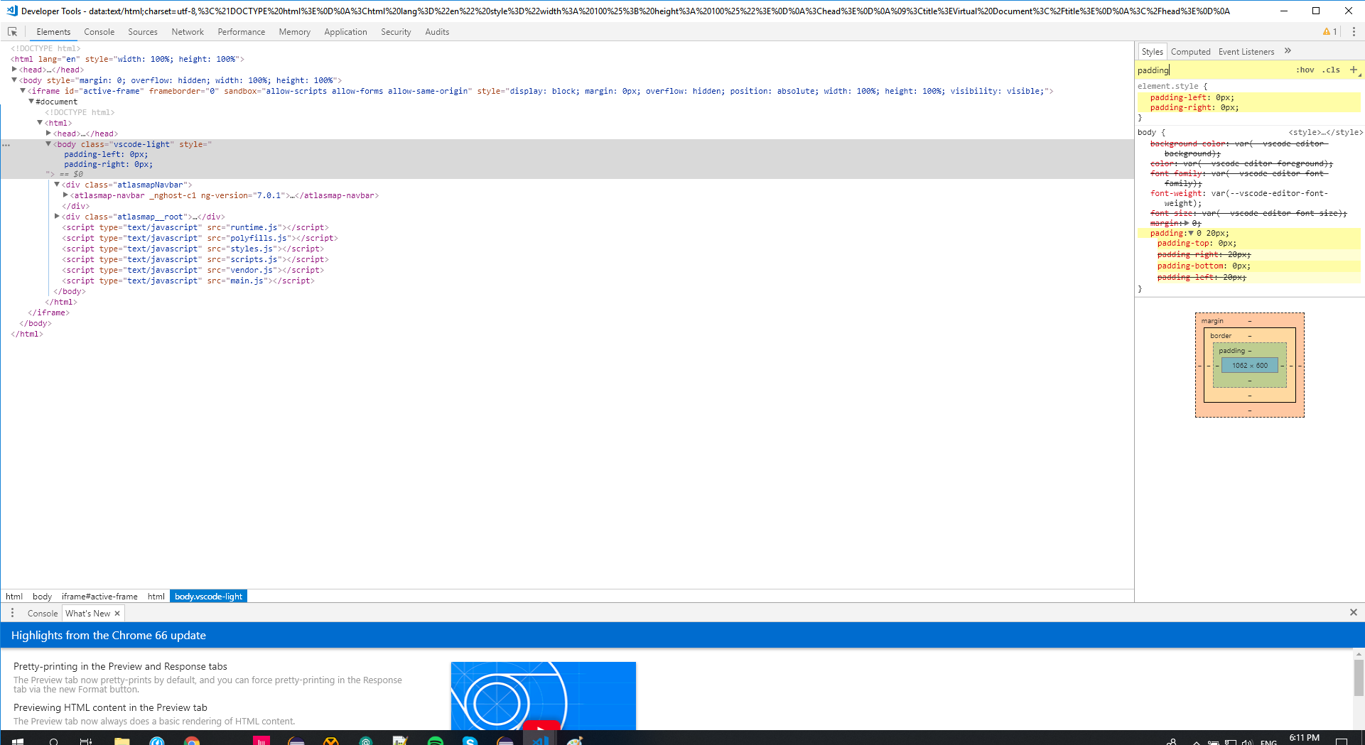Open Spotify from the taskbar

[436, 741]
